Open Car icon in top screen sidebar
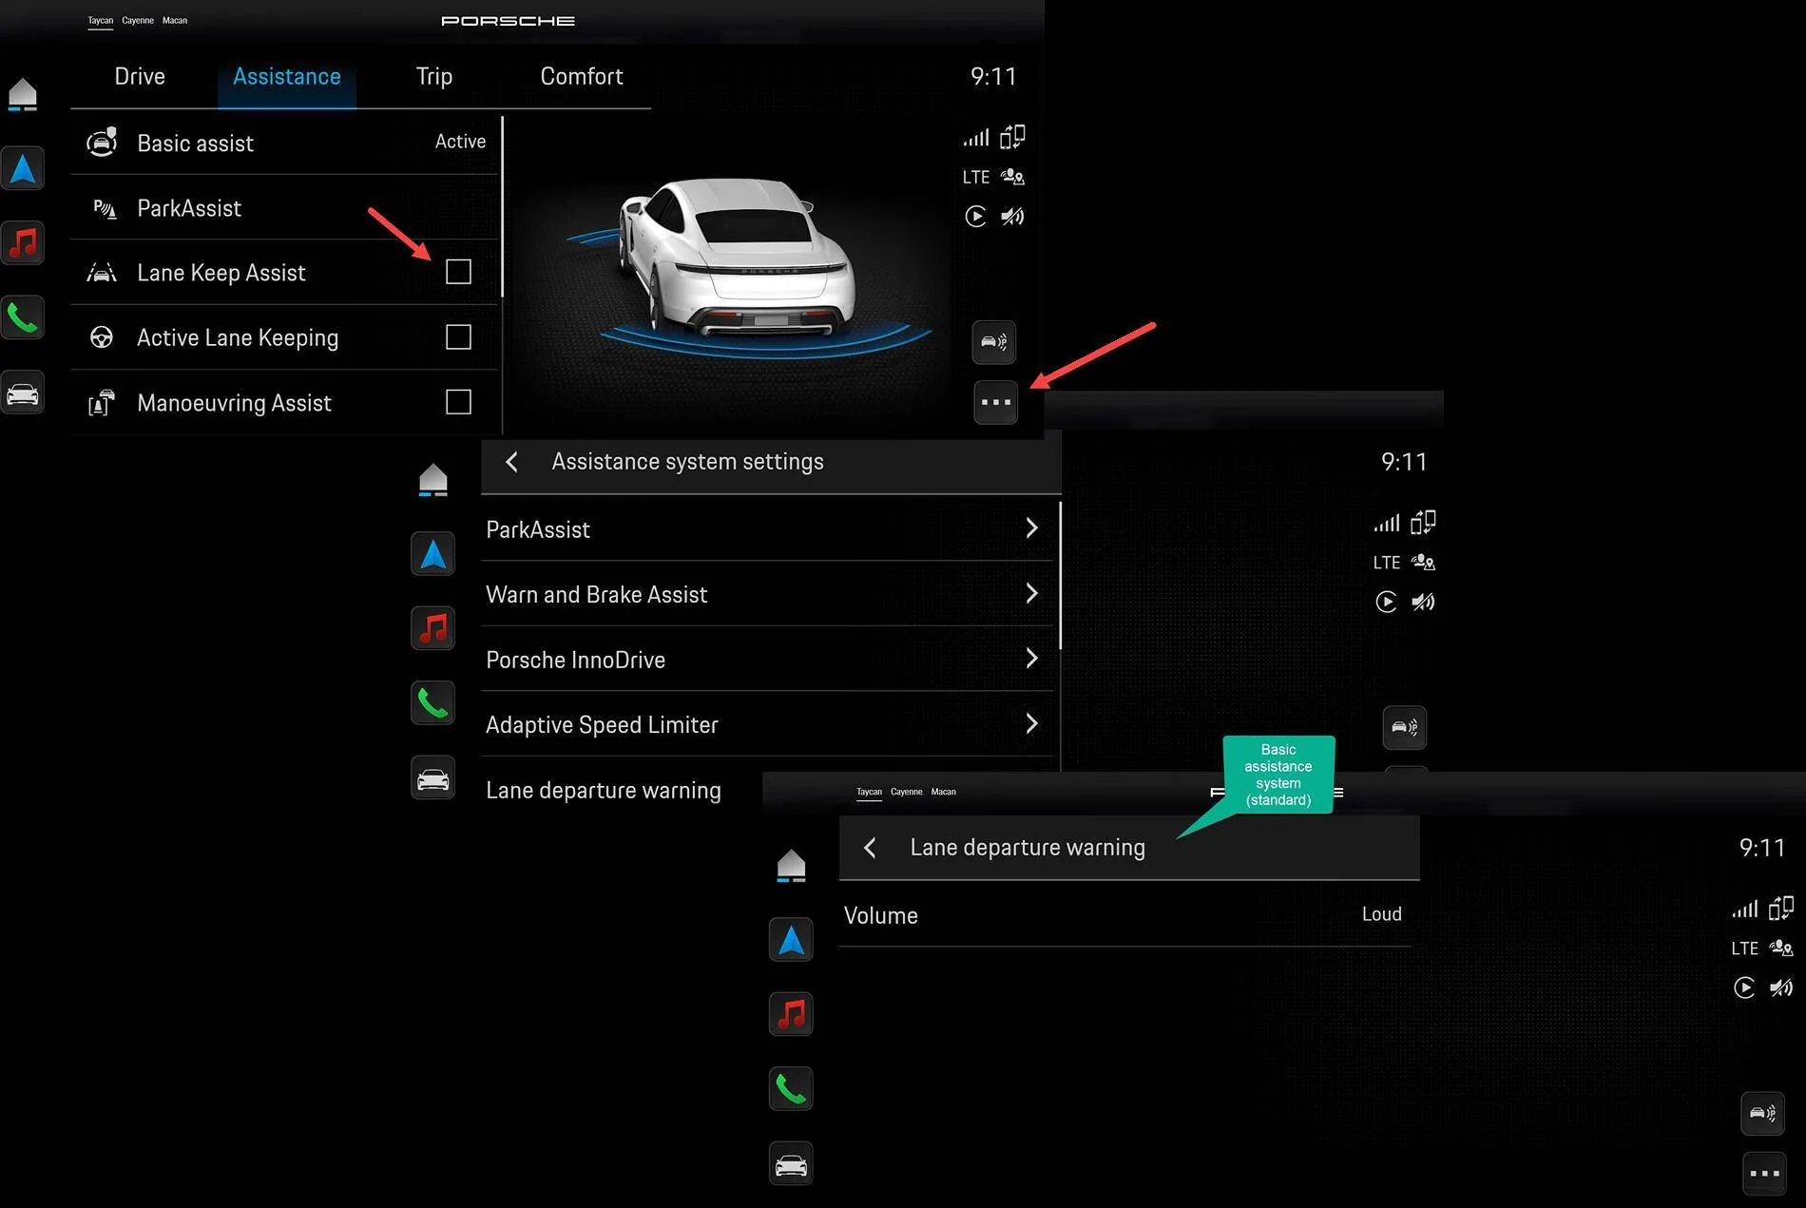This screenshot has width=1806, height=1208. (x=23, y=393)
